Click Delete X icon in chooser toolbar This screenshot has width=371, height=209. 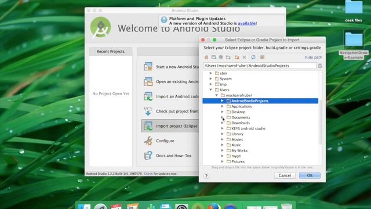click(245, 57)
